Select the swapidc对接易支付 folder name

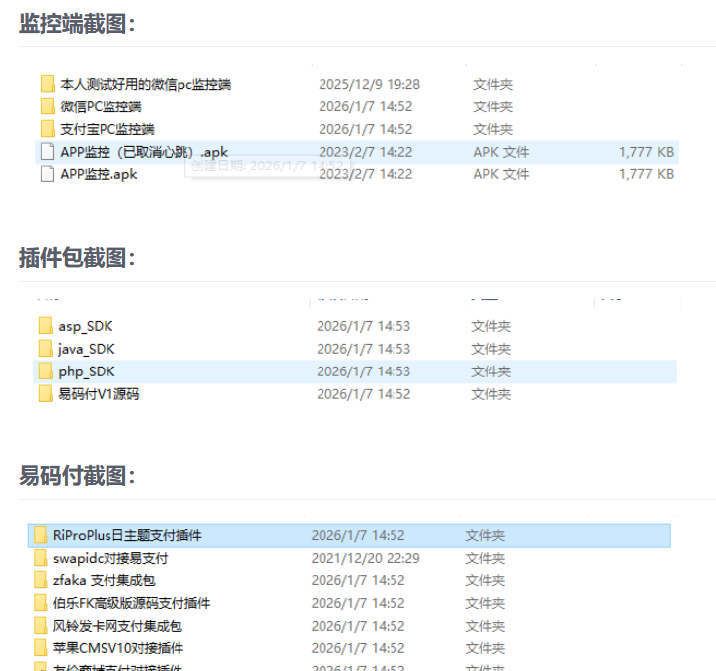(x=110, y=558)
